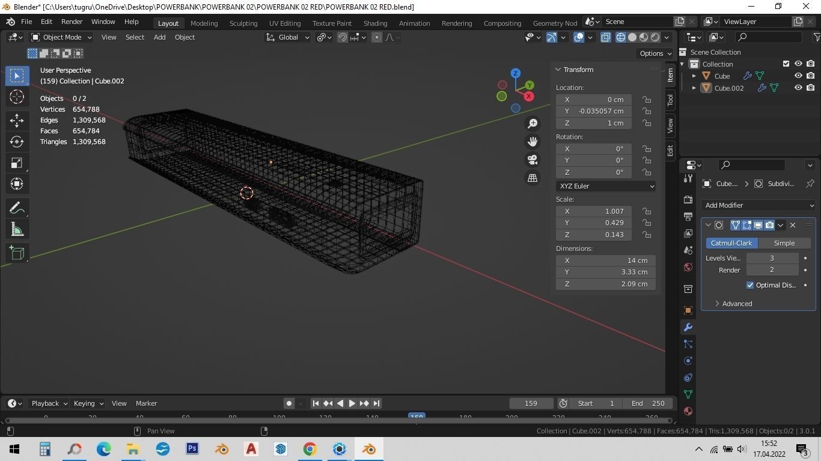Jump to the end frame

pos(376,403)
